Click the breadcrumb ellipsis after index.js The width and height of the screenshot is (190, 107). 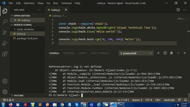point(65,16)
